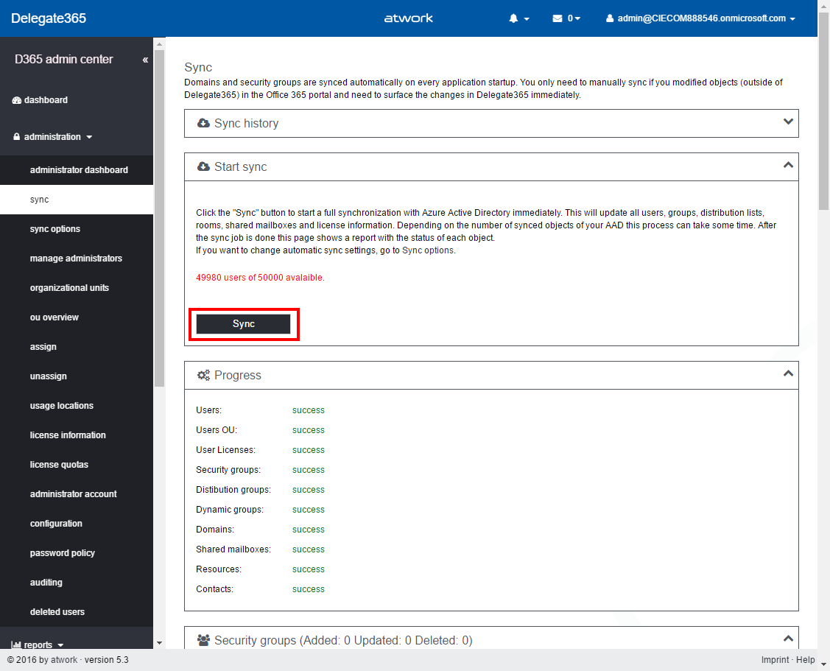Expand the Sync history panel

788,122
